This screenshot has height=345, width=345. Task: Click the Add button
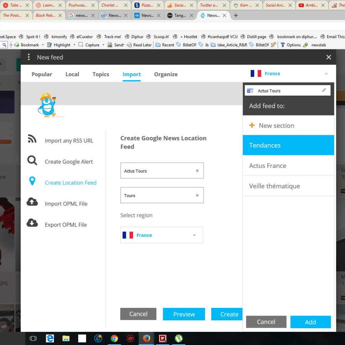(x=310, y=322)
